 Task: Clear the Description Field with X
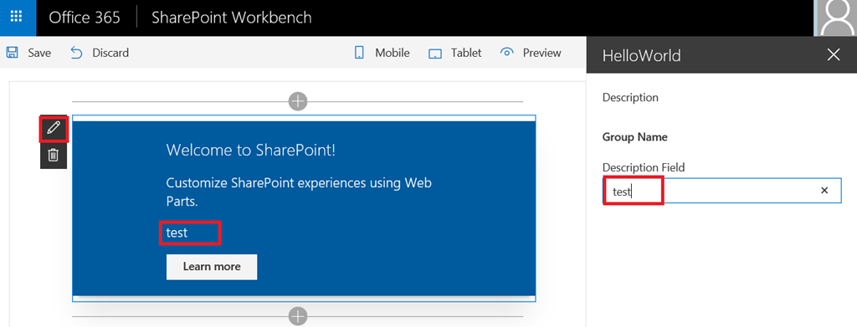point(824,191)
